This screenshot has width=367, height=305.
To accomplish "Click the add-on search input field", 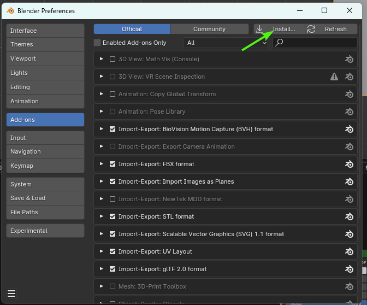I will [x=315, y=43].
